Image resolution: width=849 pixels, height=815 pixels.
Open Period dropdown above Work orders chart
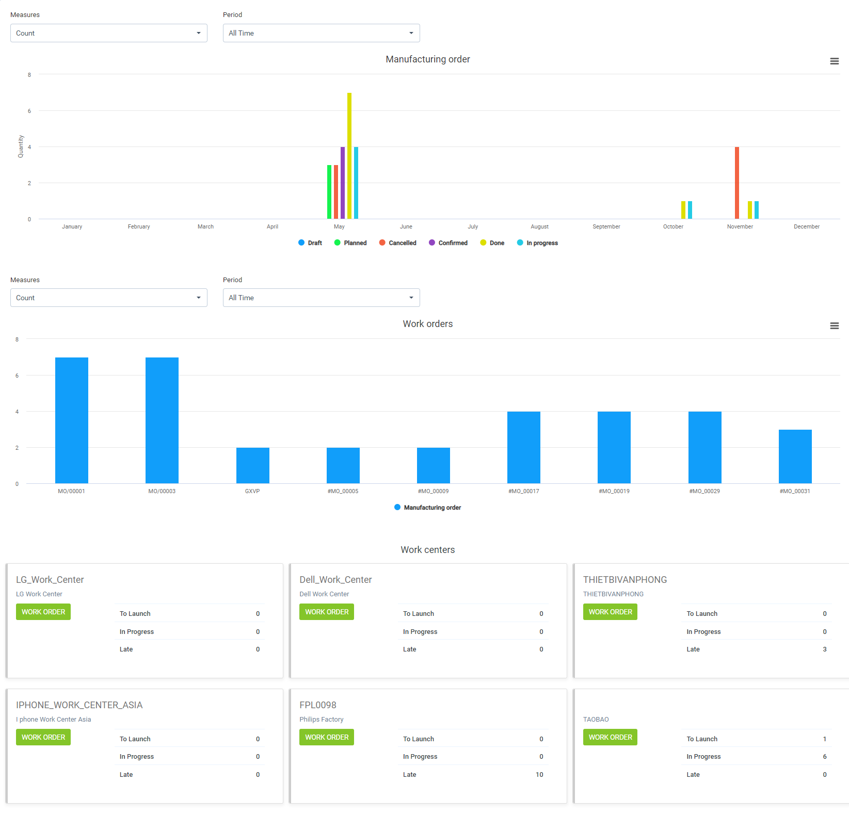(x=322, y=298)
